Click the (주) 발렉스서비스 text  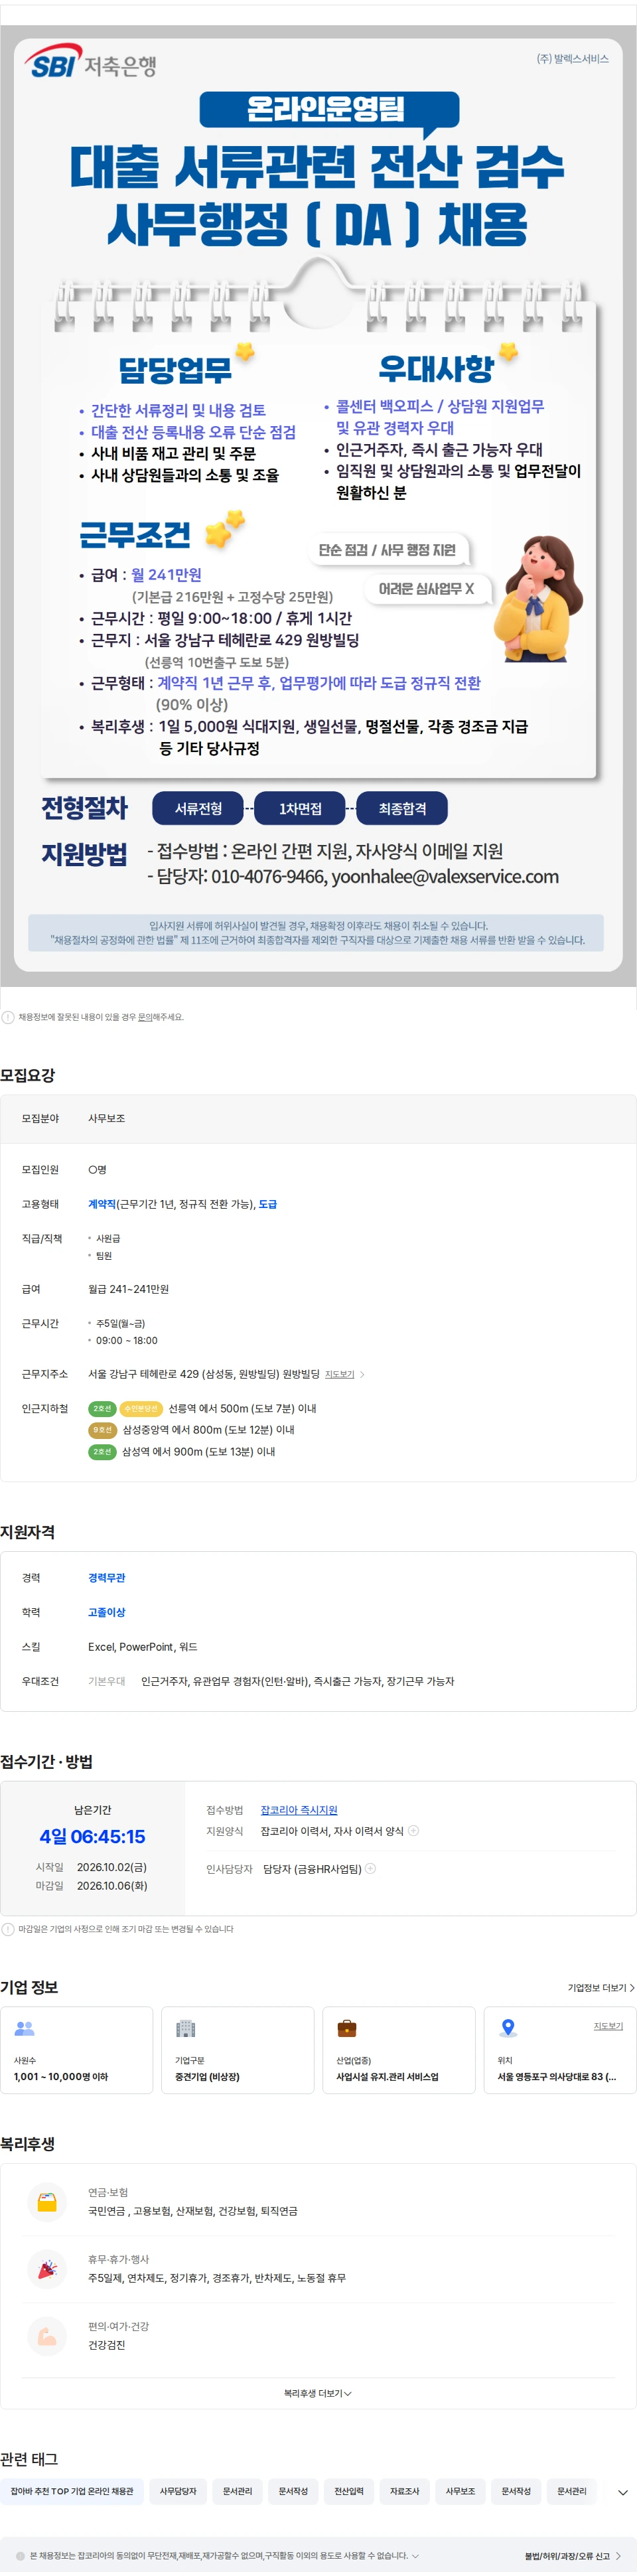(573, 59)
